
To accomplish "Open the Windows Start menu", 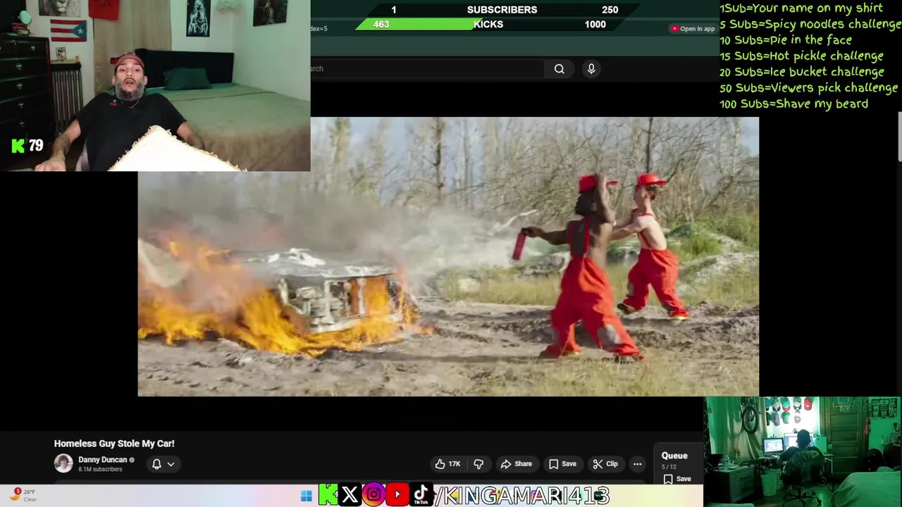I will click(306, 496).
